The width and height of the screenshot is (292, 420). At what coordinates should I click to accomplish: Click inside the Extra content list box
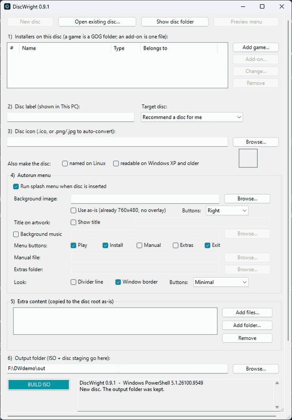pos(115,321)
